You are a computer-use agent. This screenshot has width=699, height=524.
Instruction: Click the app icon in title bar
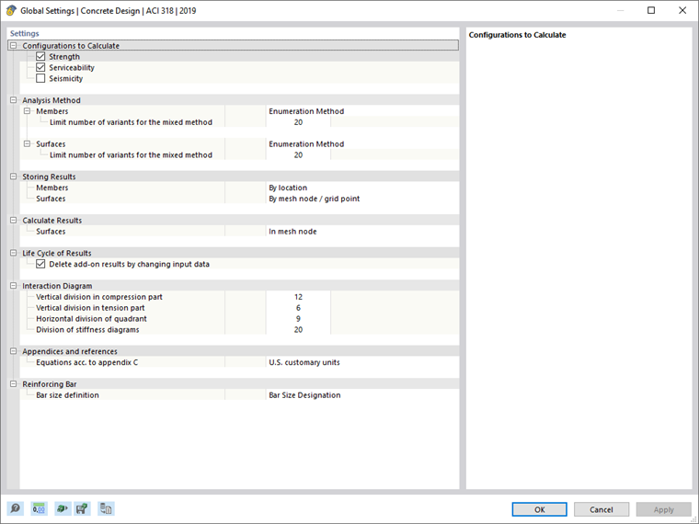click(x=11, y=11)
